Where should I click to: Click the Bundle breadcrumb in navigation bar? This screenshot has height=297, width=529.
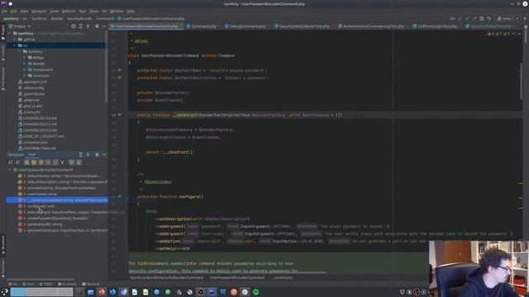click(x=57, y=18)
